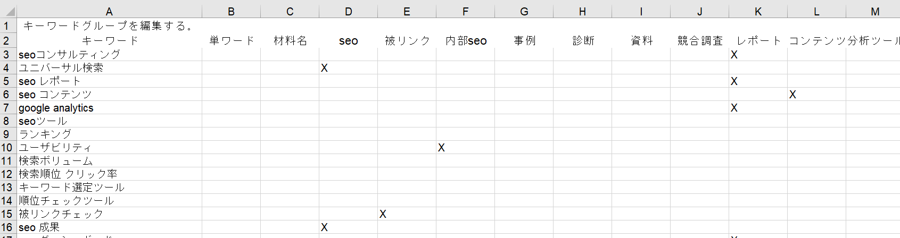Click row 16 header number

coord(7,227)
